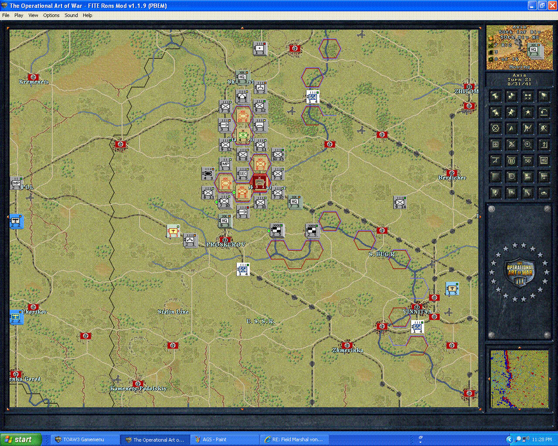The width and height of the screenshot is (558, 446).
Task: Select the HQ counter directly above Proskurov
Action: point(225,221)
